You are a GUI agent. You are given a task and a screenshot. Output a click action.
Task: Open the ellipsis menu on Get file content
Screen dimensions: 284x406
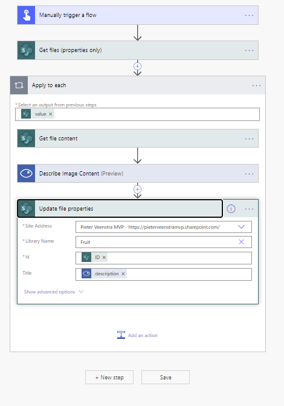[249, 139]
